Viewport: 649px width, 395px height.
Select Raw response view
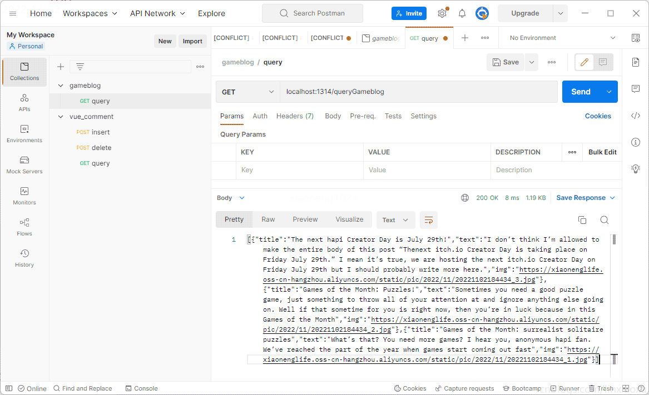[x=268, y=219]
